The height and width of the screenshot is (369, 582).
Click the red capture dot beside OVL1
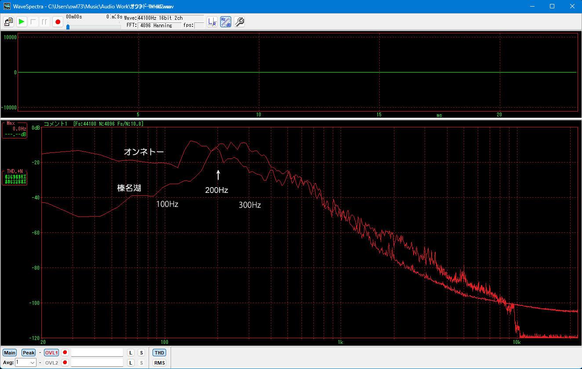click(65, 353)
